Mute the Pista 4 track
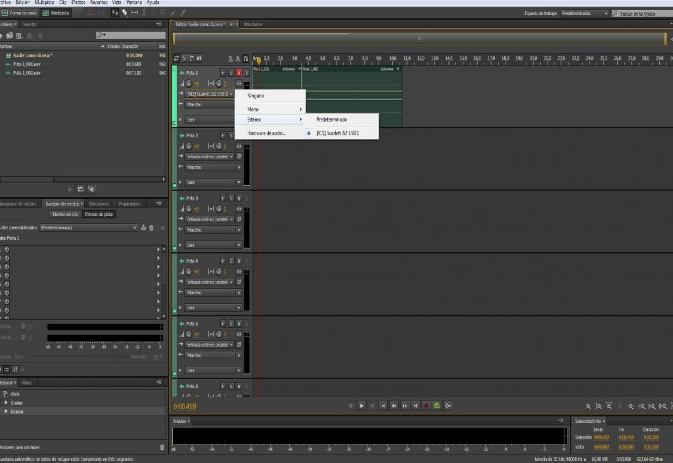The image size is (673, 463). point(223,261)
